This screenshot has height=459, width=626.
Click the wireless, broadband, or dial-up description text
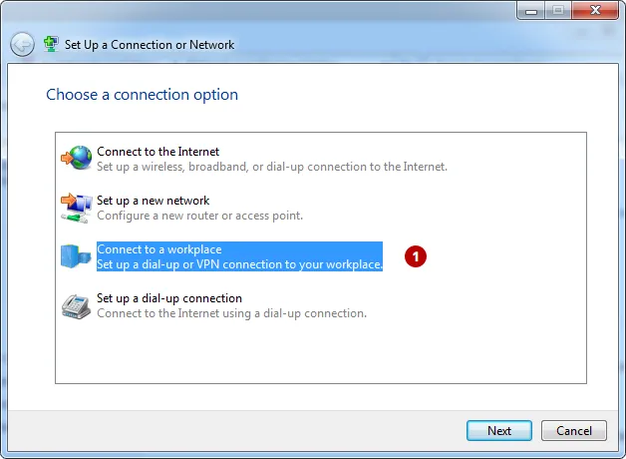[272, 167]
